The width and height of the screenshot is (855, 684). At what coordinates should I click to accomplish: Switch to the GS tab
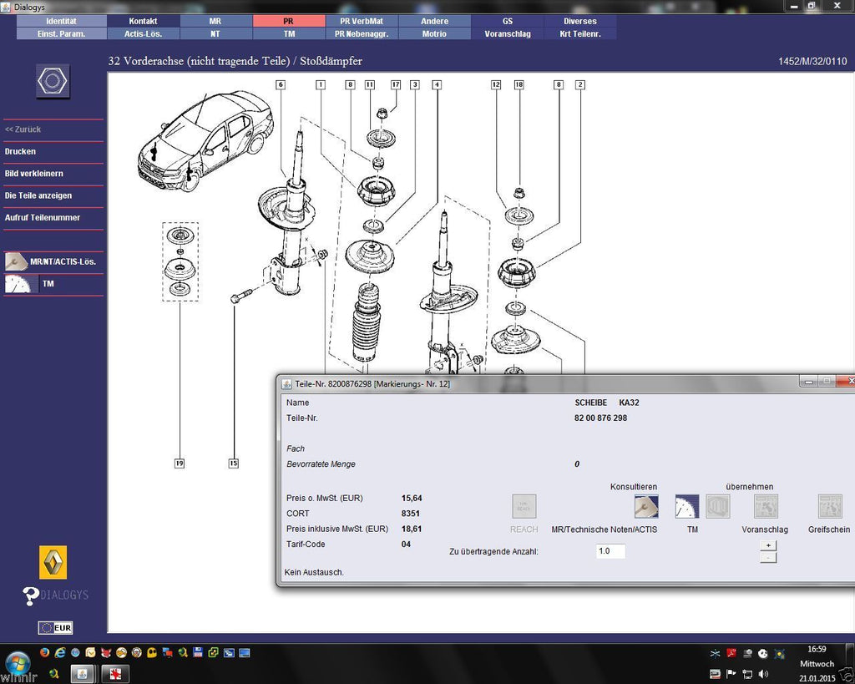pos(508,21)
